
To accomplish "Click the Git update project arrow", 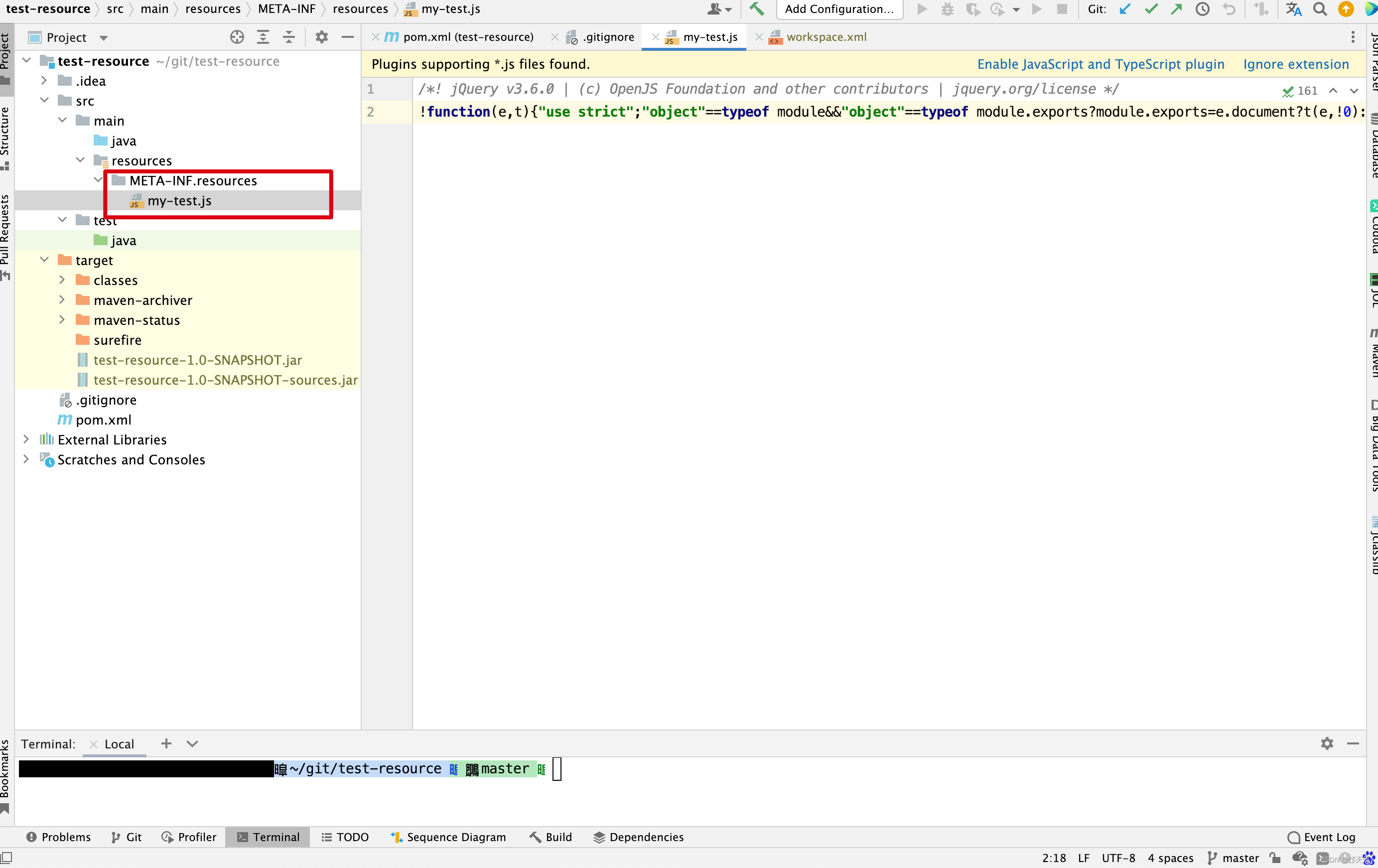I will click(x=1125, y=9).
